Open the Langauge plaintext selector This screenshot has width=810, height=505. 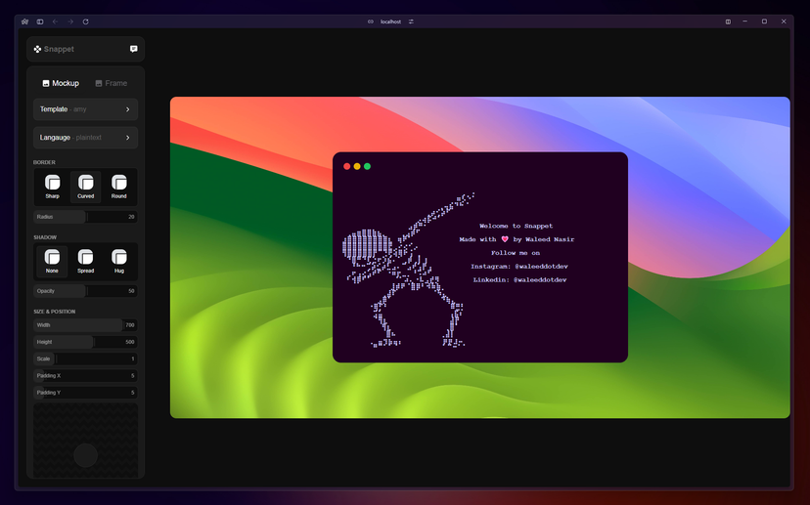(x=86, y=138)
